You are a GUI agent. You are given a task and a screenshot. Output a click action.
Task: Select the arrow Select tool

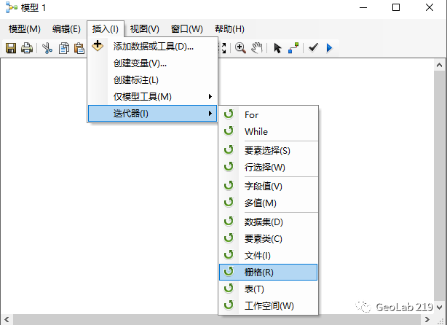277,48
